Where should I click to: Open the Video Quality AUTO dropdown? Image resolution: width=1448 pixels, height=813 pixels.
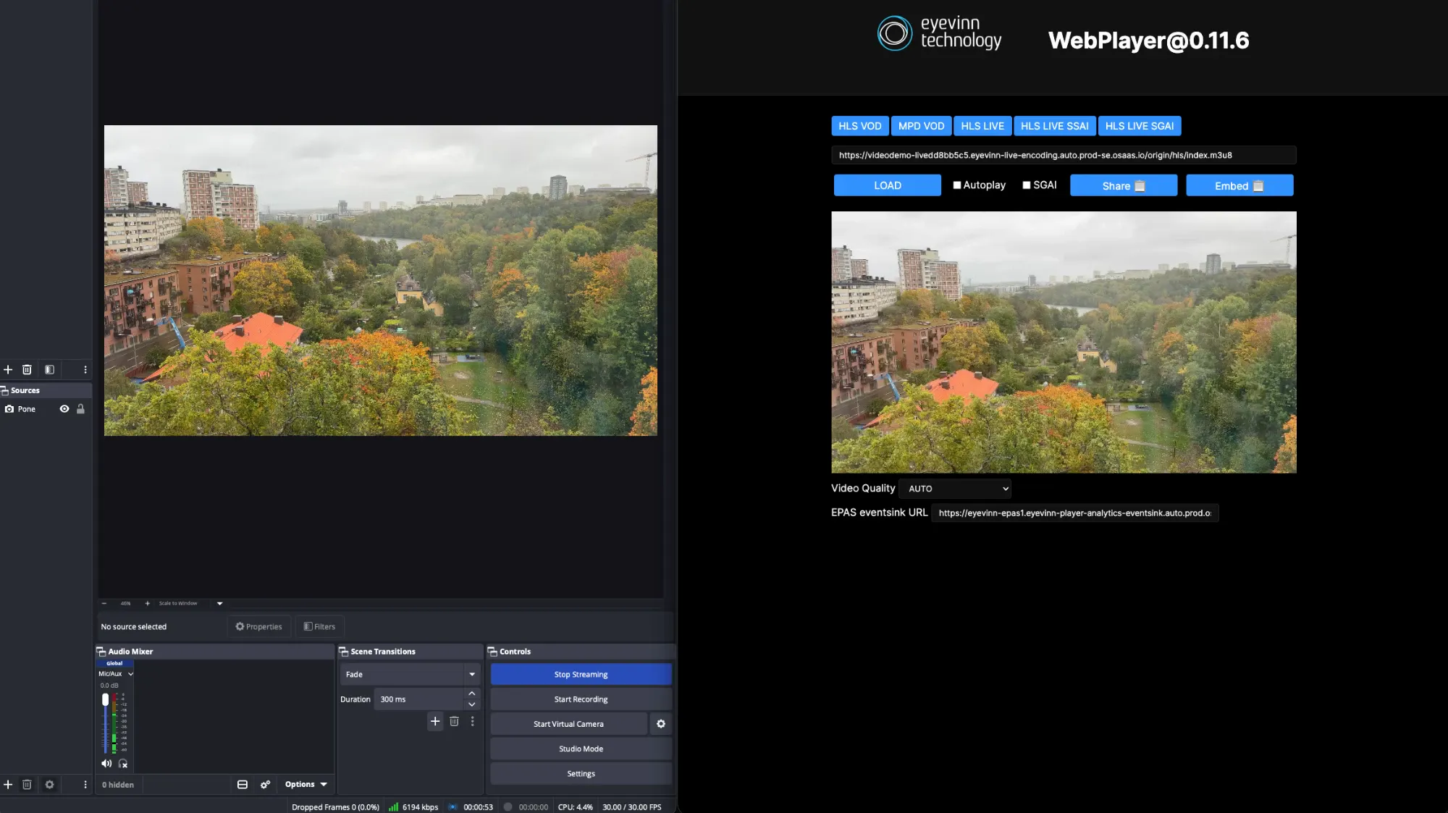955,489
